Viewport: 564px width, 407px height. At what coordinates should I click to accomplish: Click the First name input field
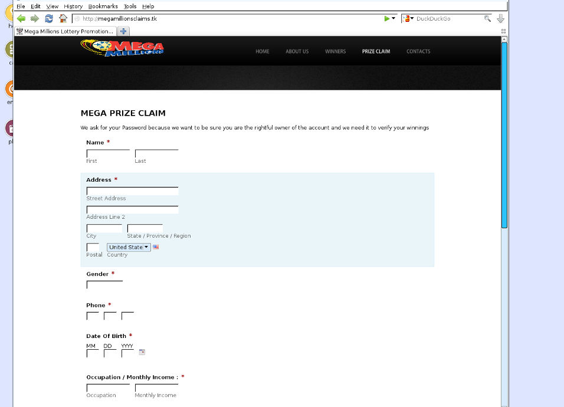pyautogui.click(x=108, y=153)
